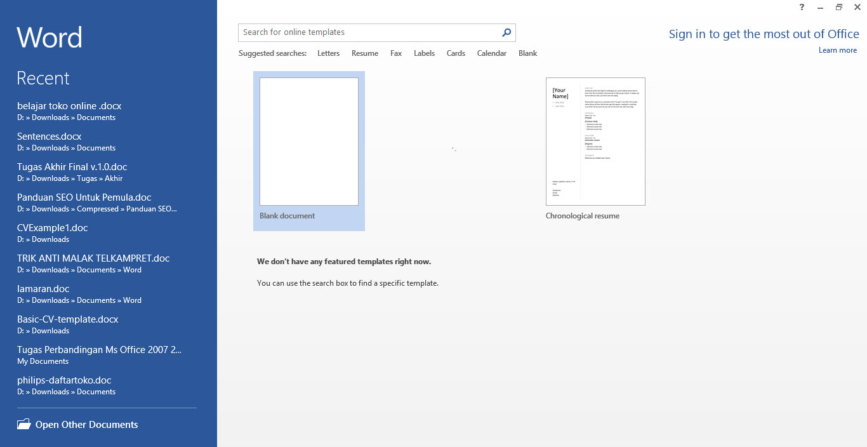This screenshot has width=867, height=447.
Task: Search suggested Calendar templates
Action: click(492, 53)
